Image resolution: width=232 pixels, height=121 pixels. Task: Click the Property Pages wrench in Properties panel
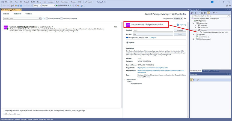click(x=198, y=80)
